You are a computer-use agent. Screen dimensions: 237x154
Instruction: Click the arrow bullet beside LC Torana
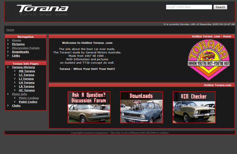(15, 75)
